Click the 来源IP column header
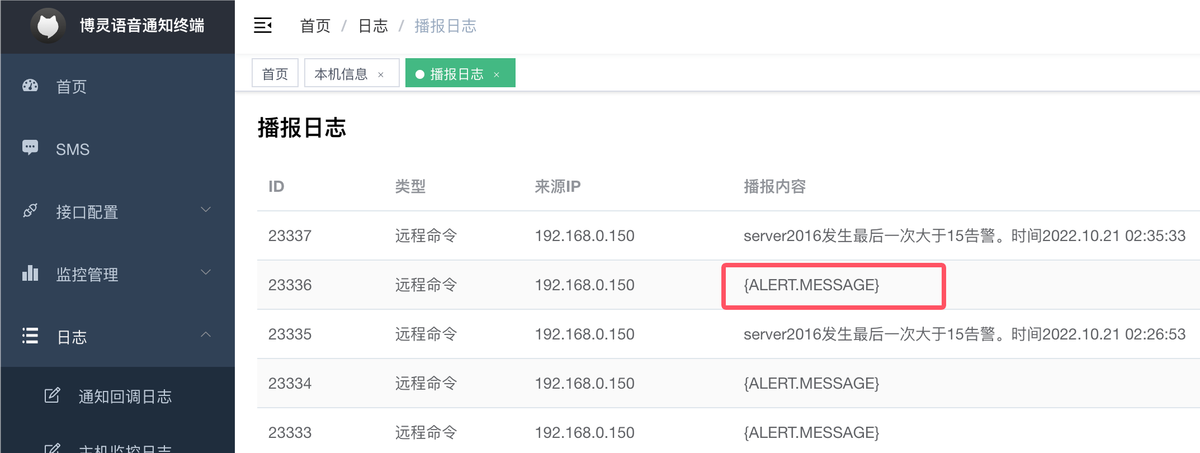Image resolution: width=1200 pixels, height=453 pixels. 558,186
